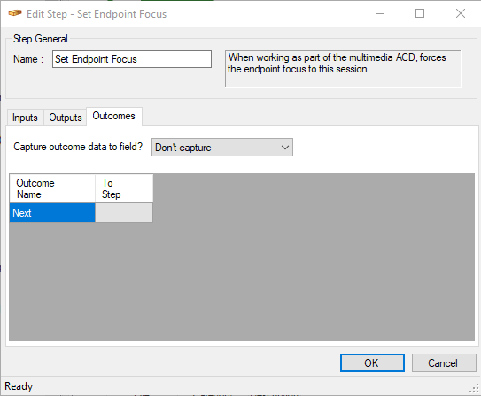Select the Next outcome row
The height and width of the screenshot is (396, 481).
pyautogui.click(x=52, y=213)
